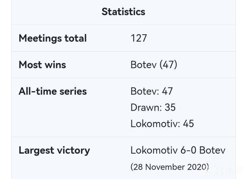Click the watermark logo icon

coord(206,170)
